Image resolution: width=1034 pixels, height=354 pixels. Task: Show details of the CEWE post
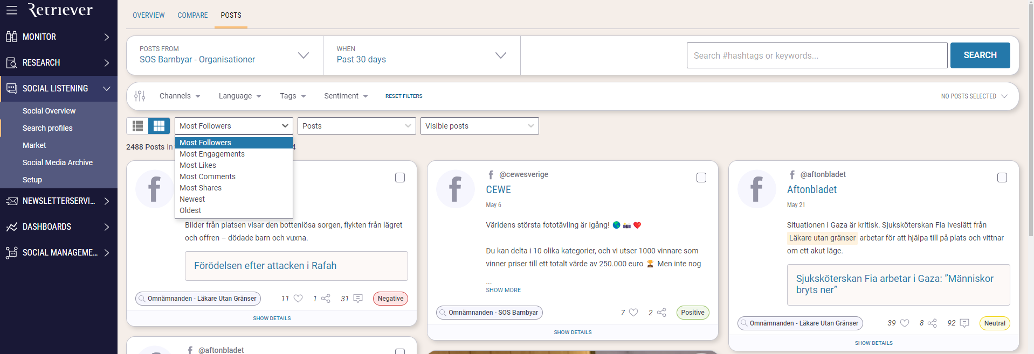(x=573, y=332)
